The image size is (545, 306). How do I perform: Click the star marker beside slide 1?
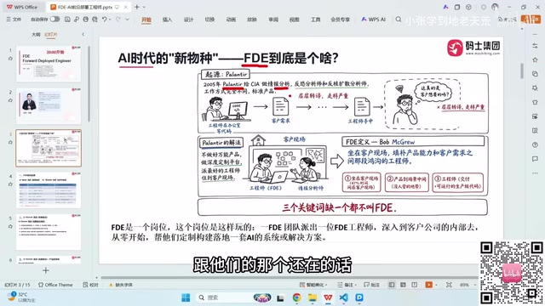coord(10,59)
